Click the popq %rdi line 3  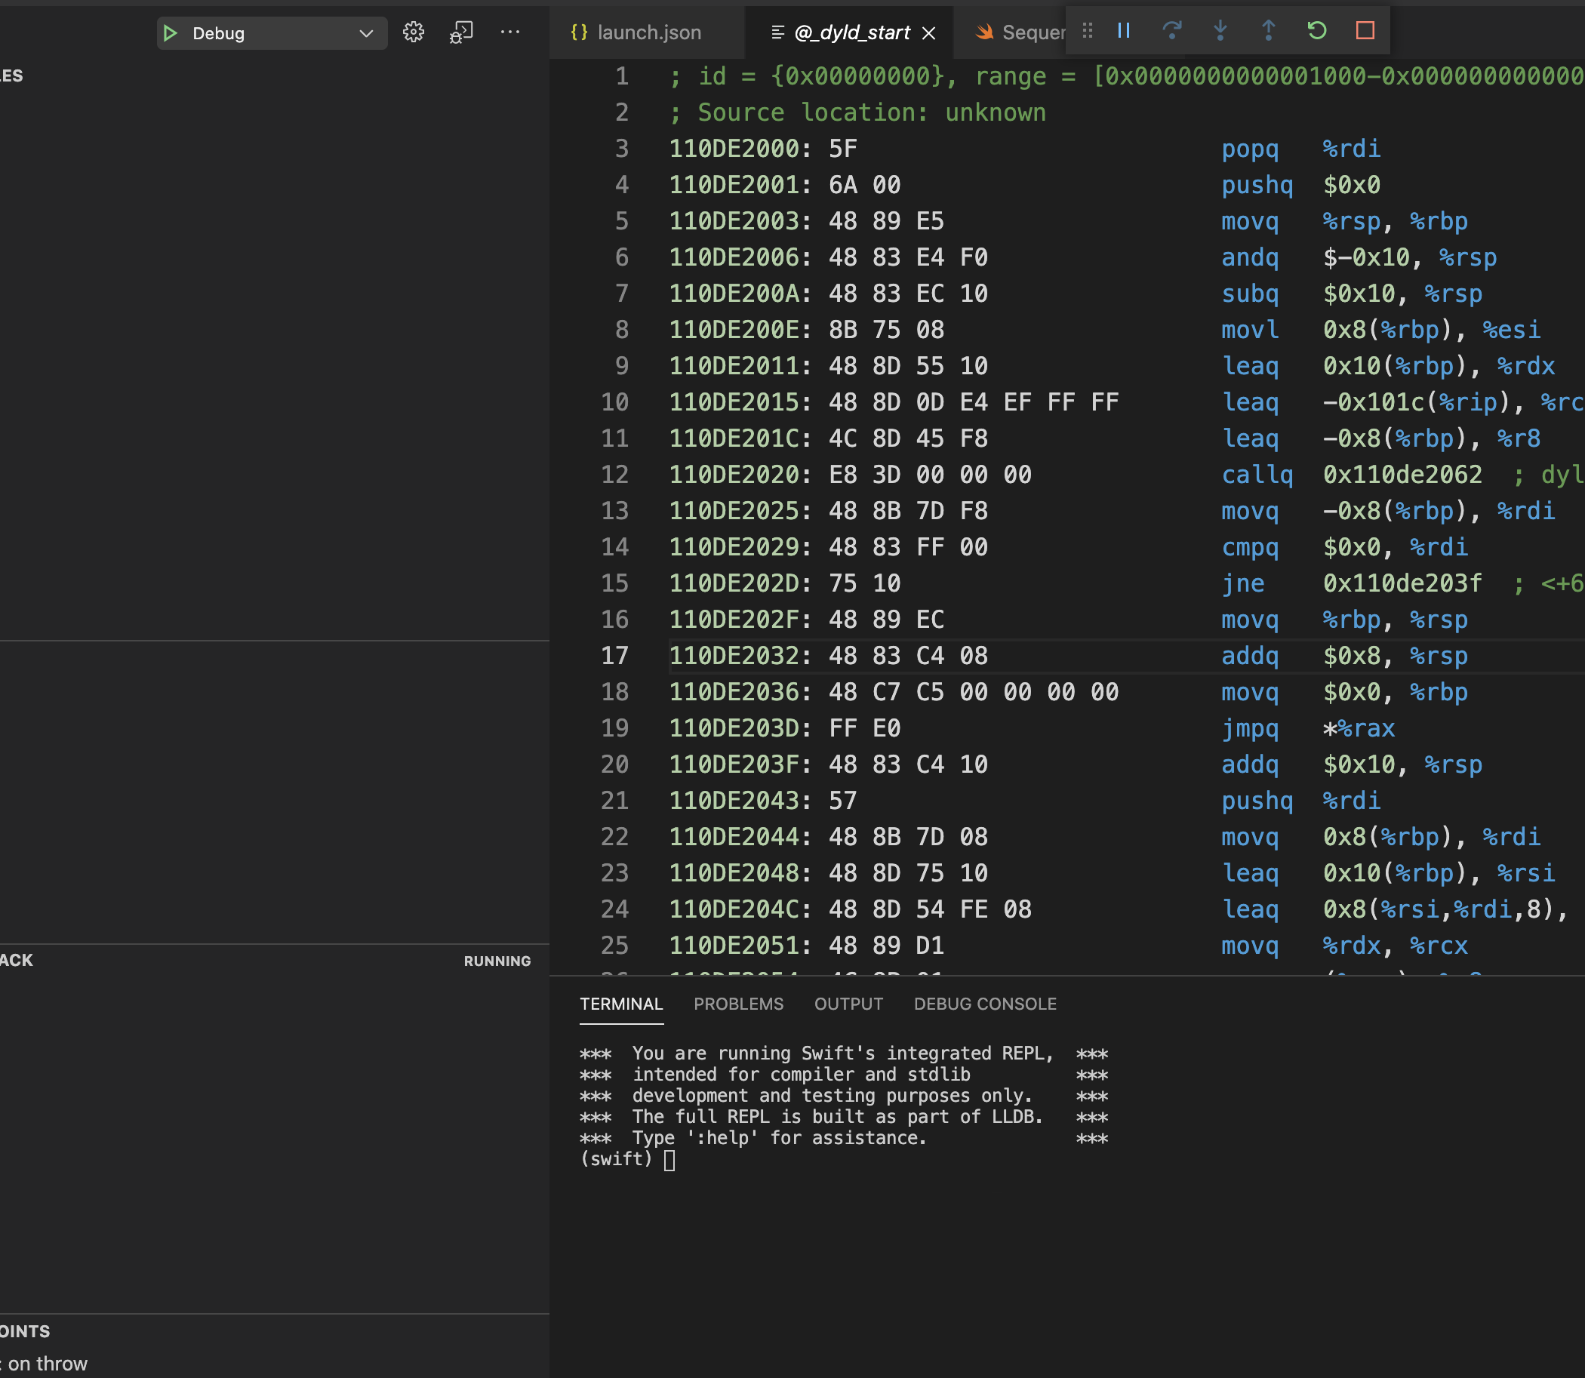click(x=1127, y=149)
